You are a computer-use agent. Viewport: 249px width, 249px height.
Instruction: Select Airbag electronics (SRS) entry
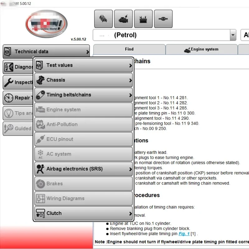coord(83,169)
